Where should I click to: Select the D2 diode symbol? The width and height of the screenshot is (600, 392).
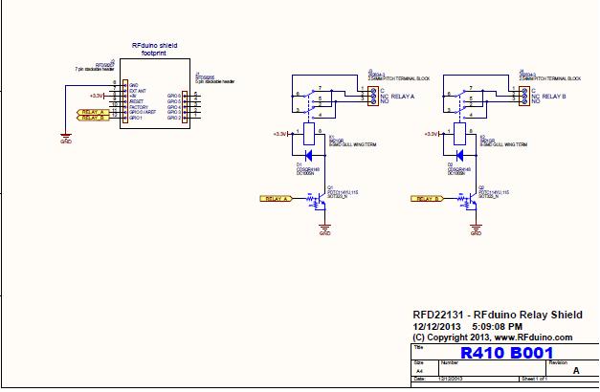(459, 156)
